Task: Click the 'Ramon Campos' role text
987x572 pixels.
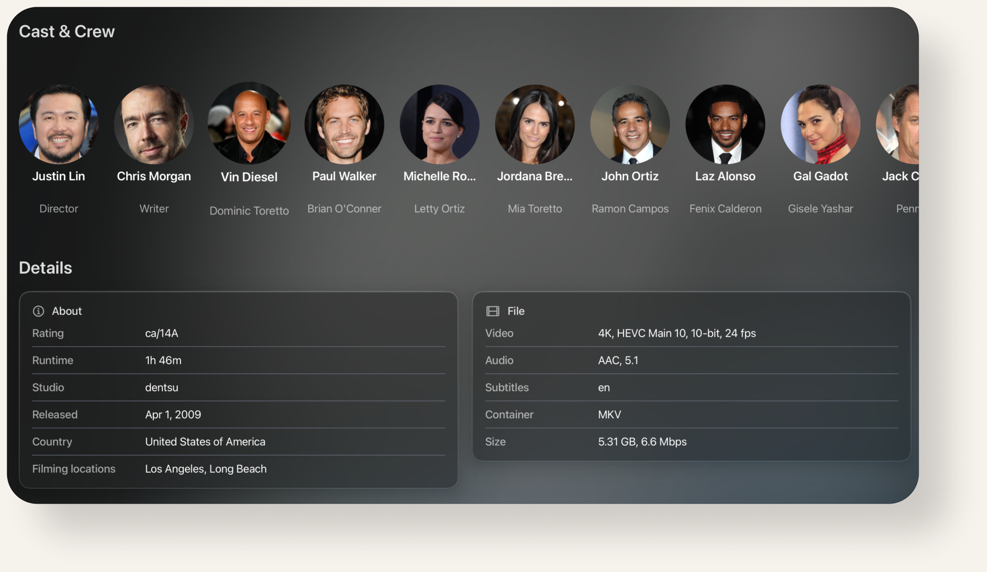Action: (630, 209)
